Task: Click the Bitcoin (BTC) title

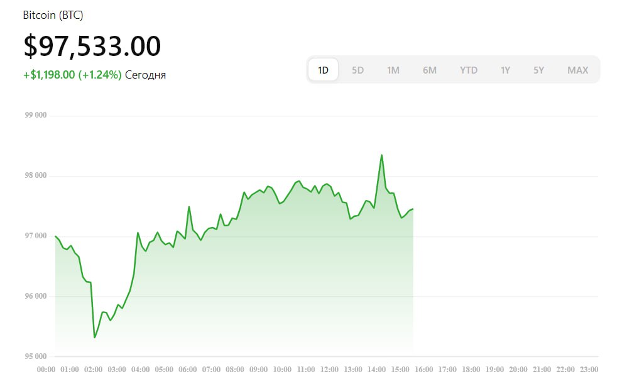Action: [53, 15]
